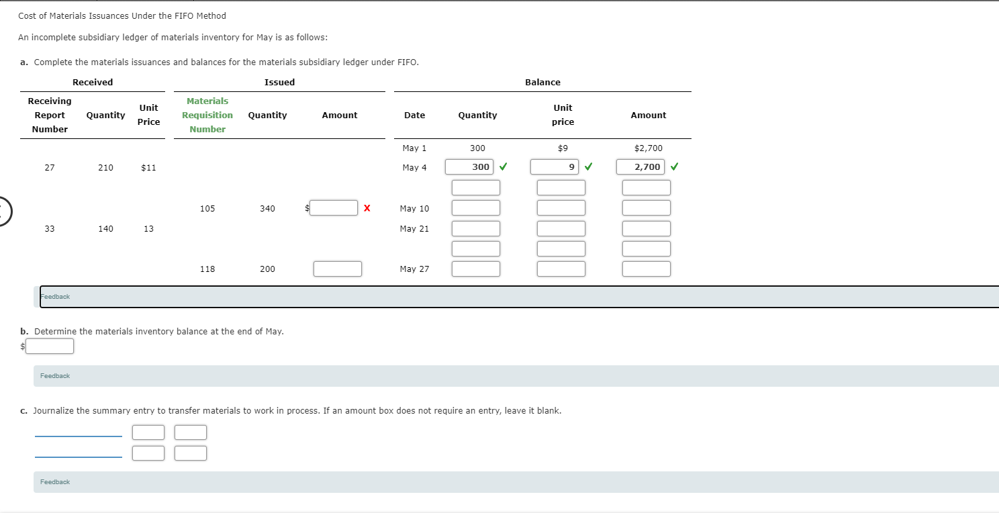
Task: Click requisition number 118
Action: [207, 269]
